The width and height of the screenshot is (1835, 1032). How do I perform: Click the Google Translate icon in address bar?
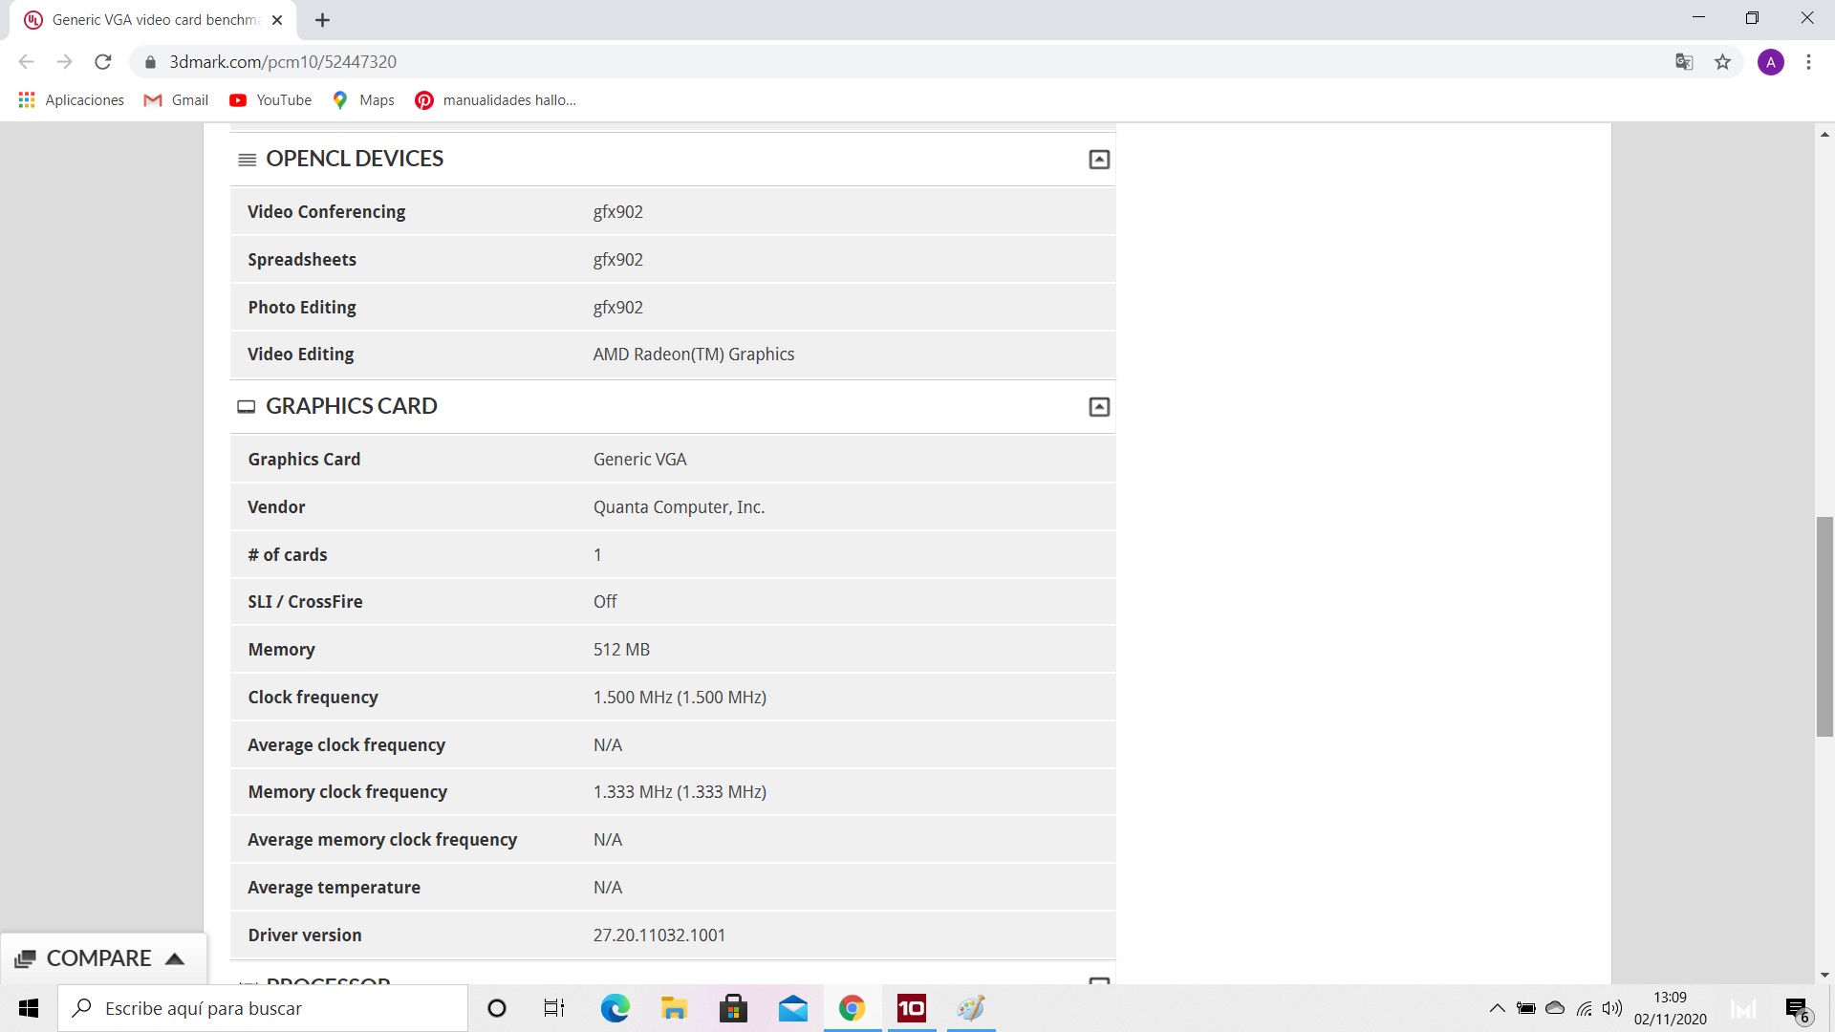point(1684,62)
